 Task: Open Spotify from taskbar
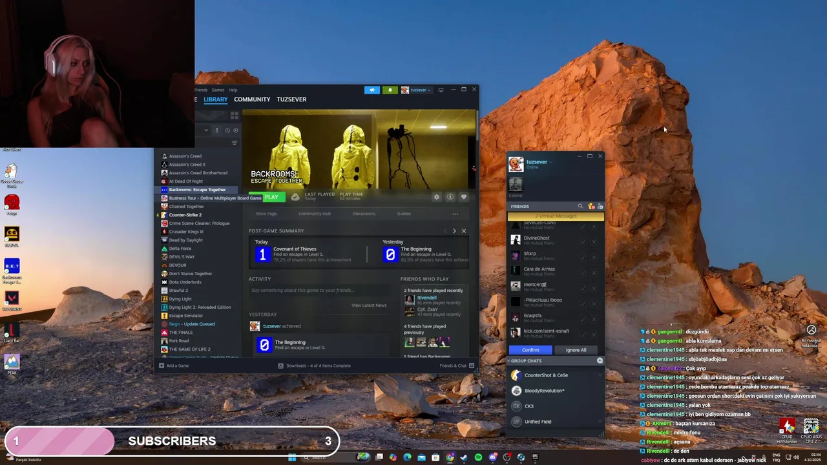tap(478, 457)
